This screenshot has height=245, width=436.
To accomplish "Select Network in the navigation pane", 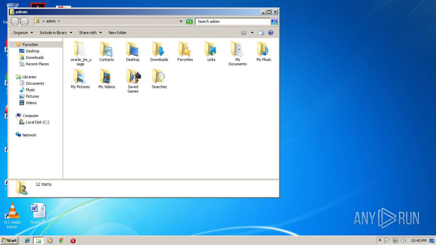I will [29, 135].
